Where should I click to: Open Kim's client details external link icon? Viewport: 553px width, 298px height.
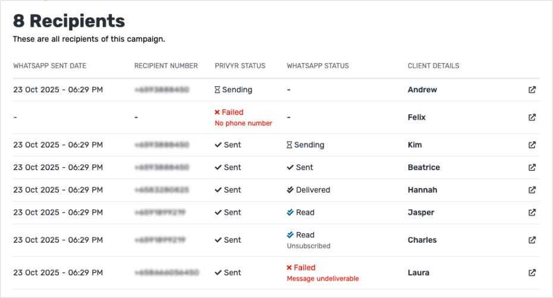click(x=532, y=145)
